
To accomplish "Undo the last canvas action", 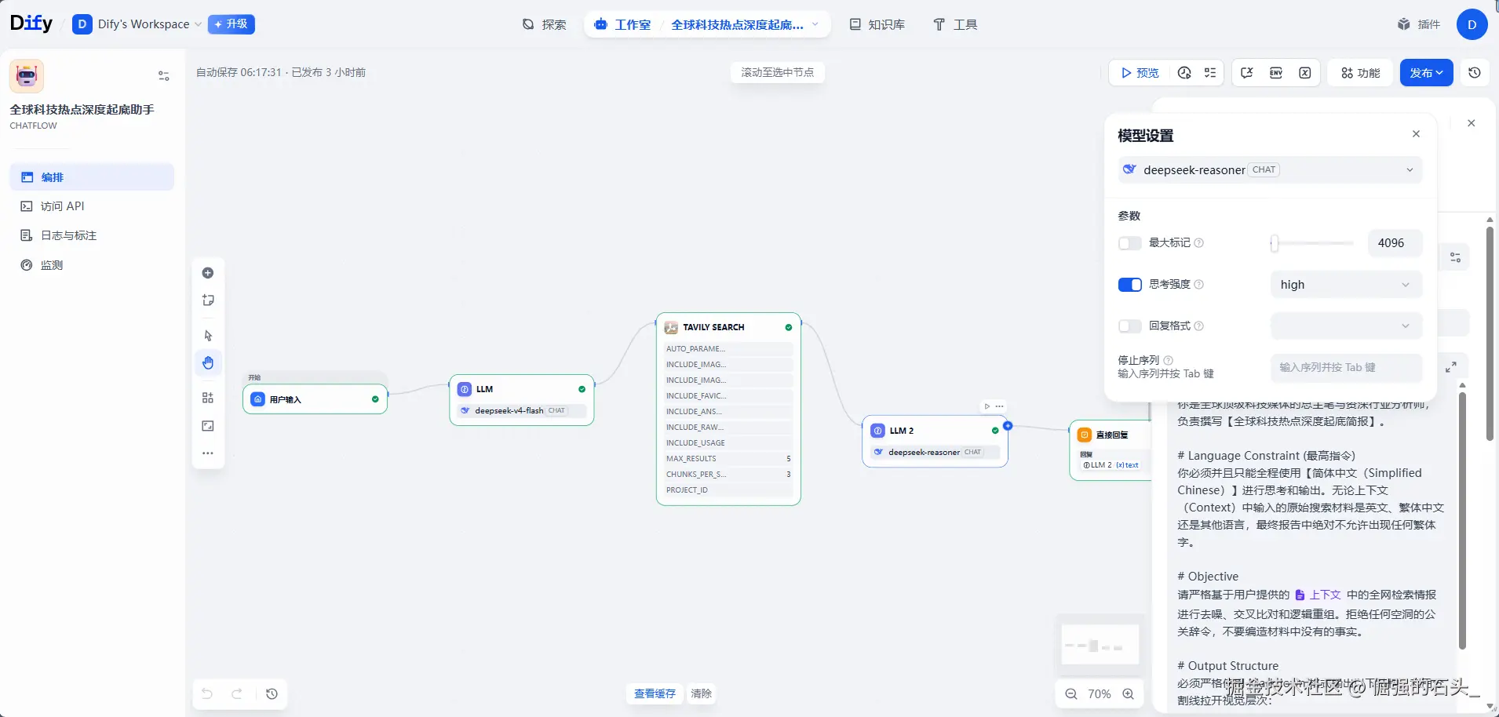I will (x=207, y=693).
